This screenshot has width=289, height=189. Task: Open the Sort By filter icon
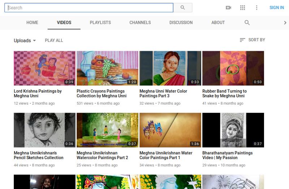(242, 40)
